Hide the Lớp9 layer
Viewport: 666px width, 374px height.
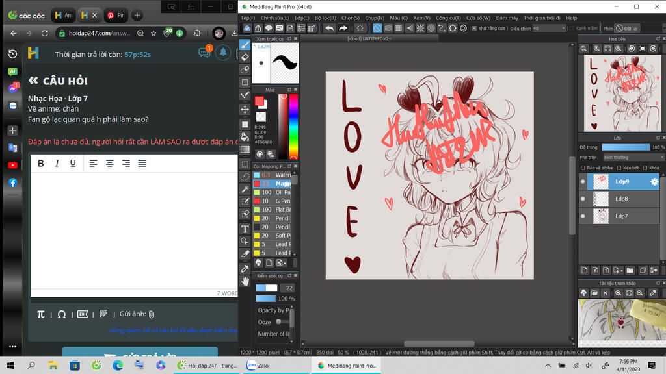pos(583,182)
